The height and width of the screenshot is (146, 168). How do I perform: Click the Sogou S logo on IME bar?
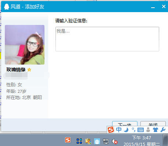111,129
